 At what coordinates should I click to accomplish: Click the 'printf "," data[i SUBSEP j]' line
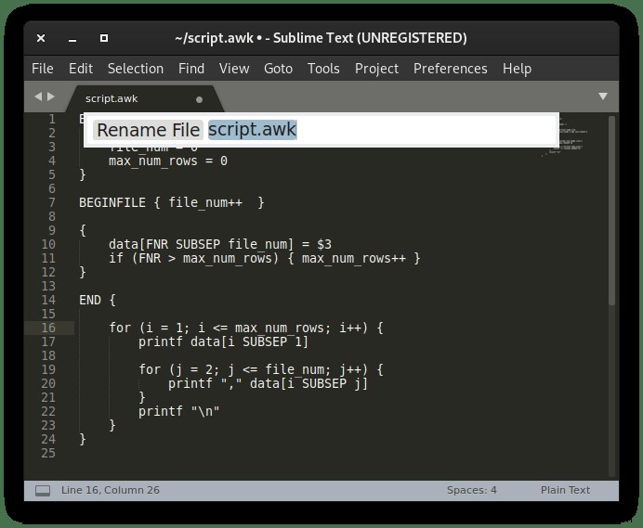coord(269,384)
